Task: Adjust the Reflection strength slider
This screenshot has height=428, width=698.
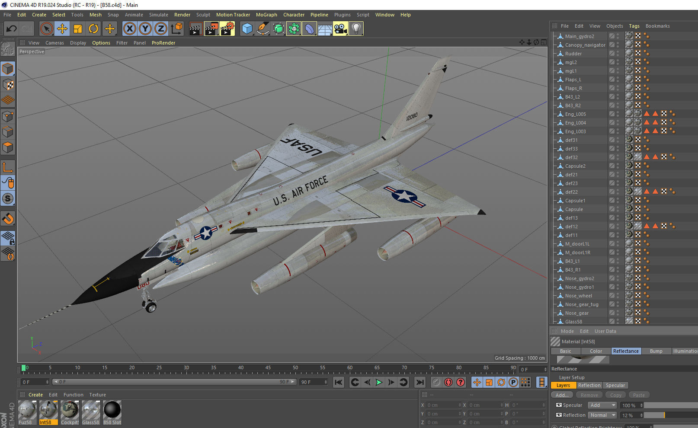Action: pyautogui.click(x=671, y=415)
